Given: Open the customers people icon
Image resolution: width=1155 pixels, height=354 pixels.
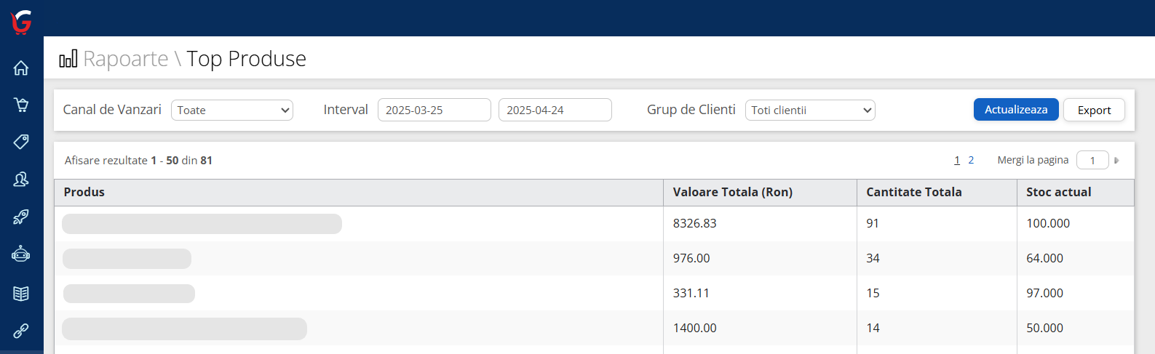Looking at the screenshot, I should tap(21, 179).
